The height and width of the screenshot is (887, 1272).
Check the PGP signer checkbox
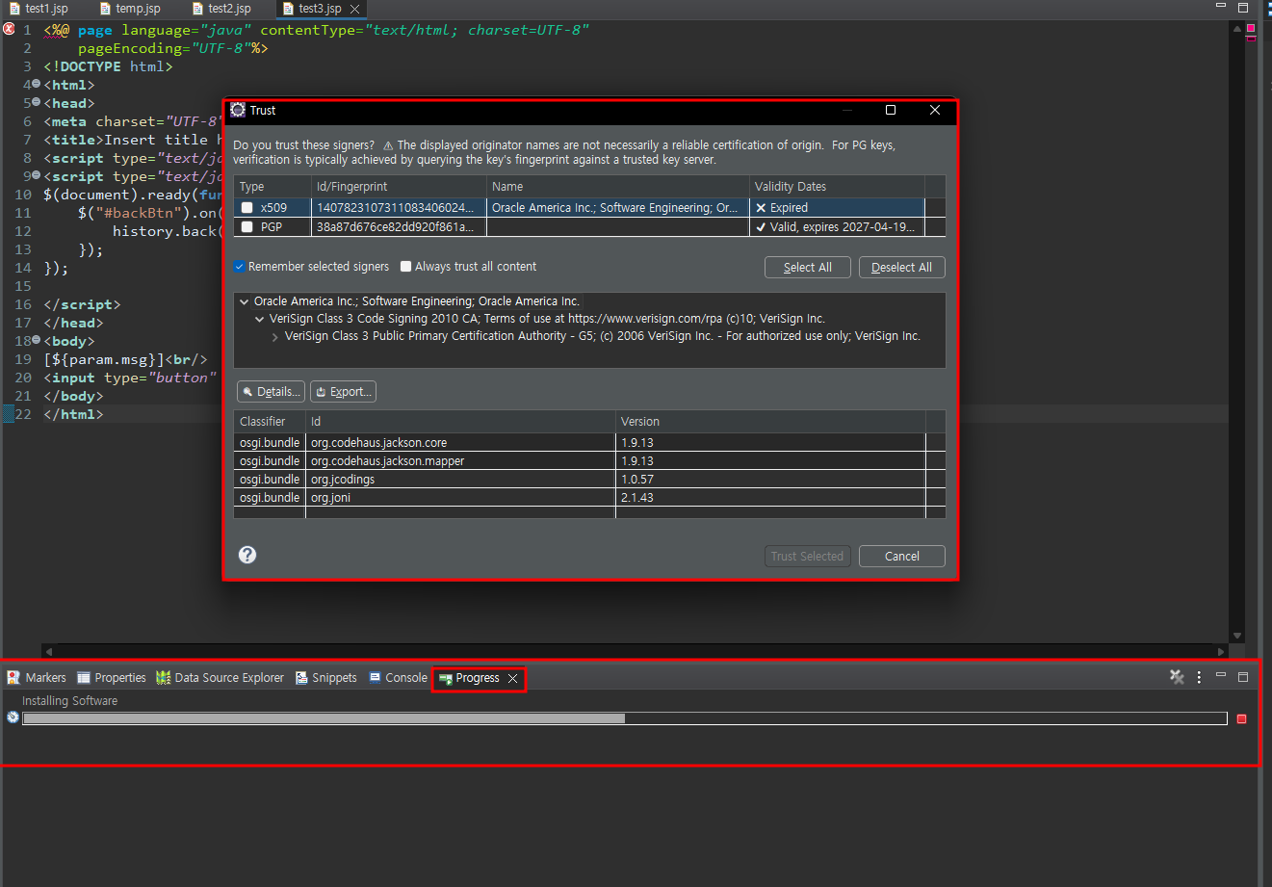(x=247, y=227)
